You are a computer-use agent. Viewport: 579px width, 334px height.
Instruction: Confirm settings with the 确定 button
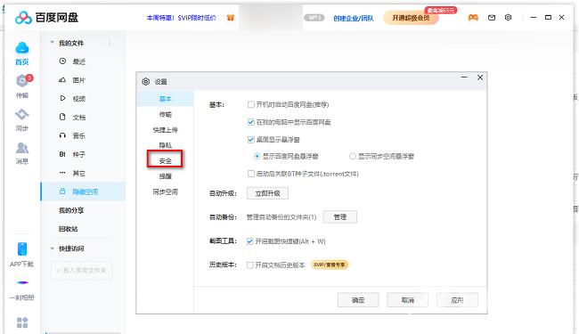click(x=358, y=300)
